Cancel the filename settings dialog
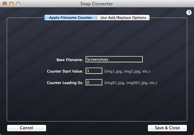Screen dimensions: 194x135 click(27, 128)
